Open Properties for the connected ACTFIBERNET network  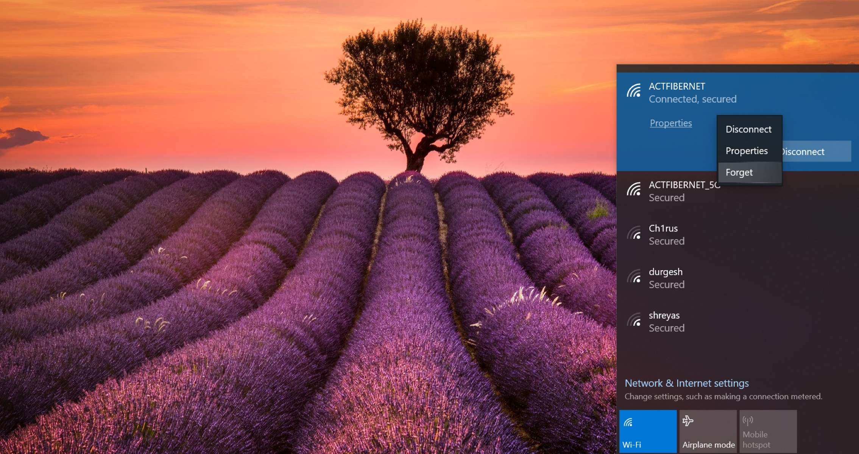point(670,123)
